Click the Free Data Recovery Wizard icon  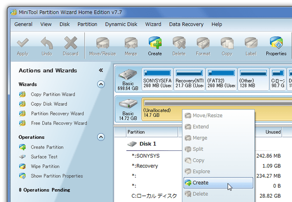(23, 123)
